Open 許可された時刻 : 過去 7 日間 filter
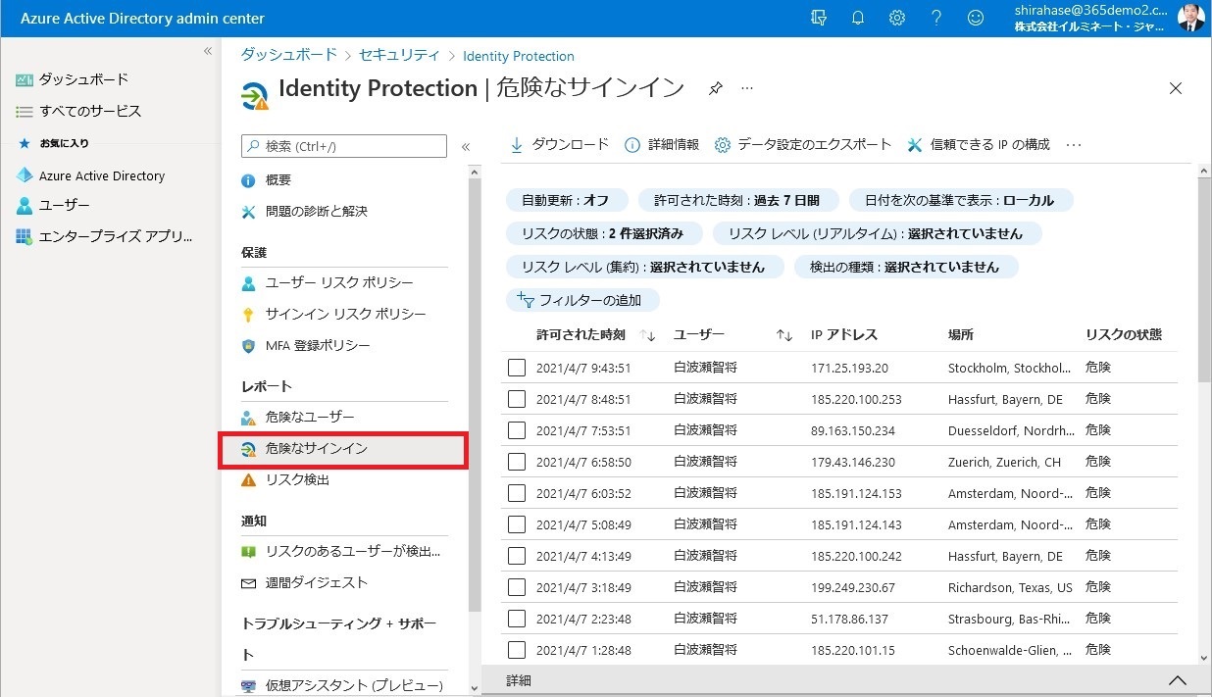1212x697 pixels. [736, 200]
